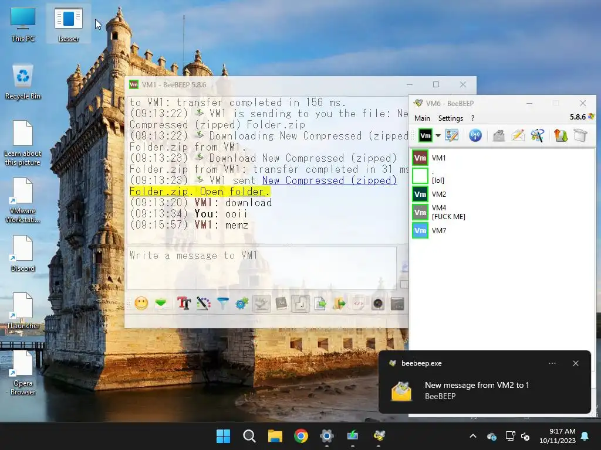601x450 pixels.
Task: Open the Settings gear app on taskbar
Action: pos(326,436)
